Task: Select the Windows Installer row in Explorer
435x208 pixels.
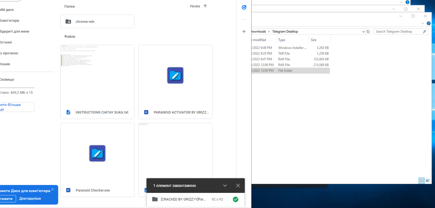Action: point(290,48)
